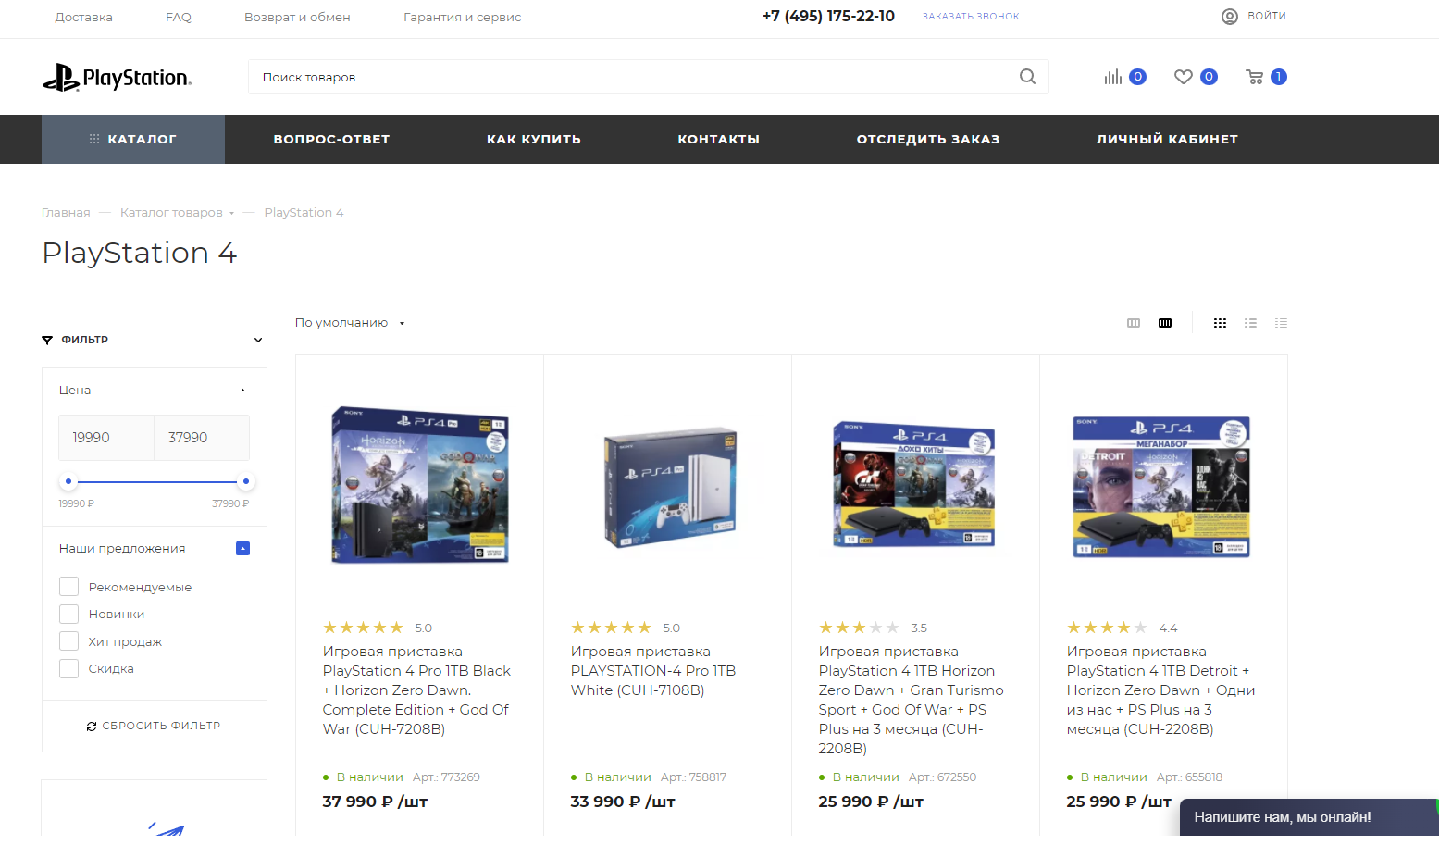Open PS4 Pro 1TB Black product image
The image size is (1439, 845).
coord(419,487)
